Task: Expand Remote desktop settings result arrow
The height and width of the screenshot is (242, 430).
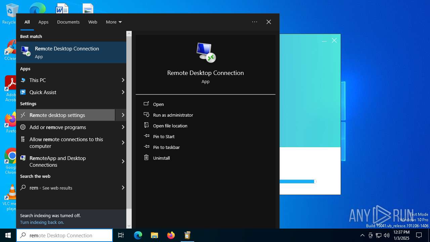Action: tap(123, 115)
